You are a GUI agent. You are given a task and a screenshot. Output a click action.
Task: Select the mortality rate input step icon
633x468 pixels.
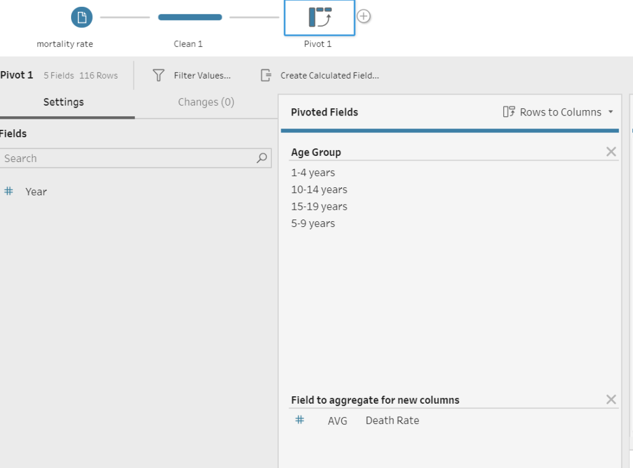click(82, 17)
